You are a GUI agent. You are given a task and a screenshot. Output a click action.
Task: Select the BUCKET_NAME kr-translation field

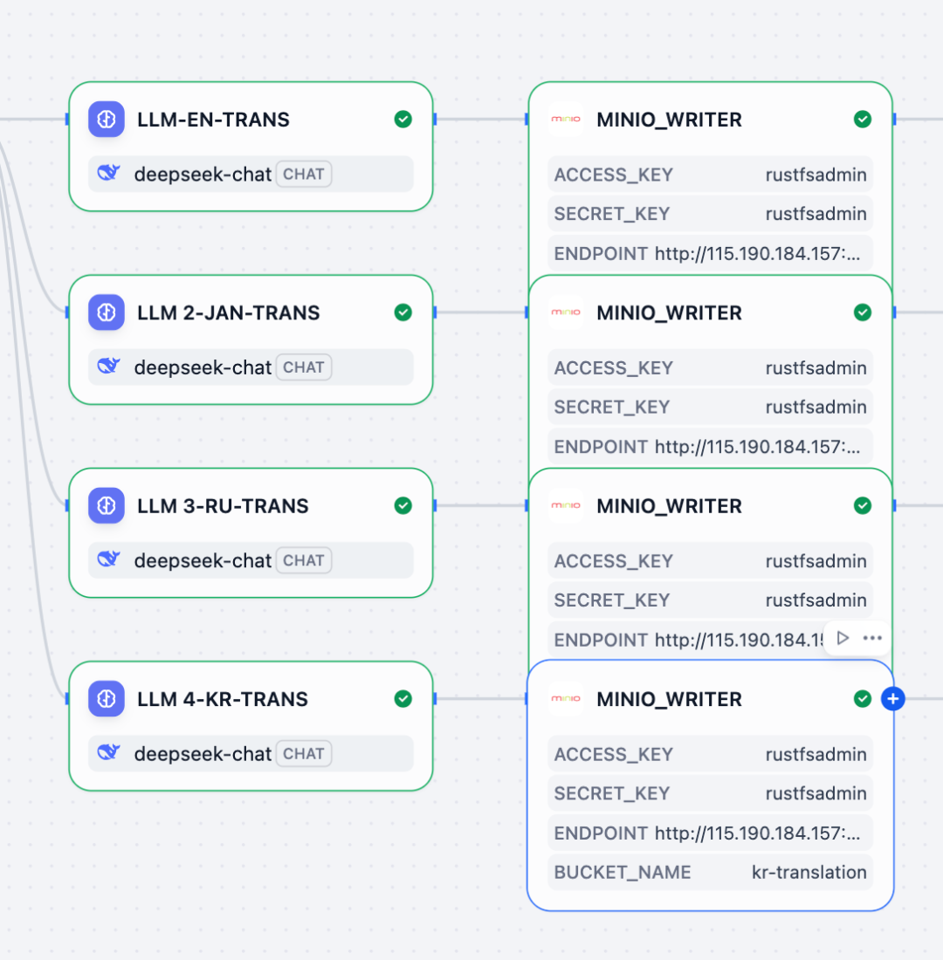click(x=710, y=872)
